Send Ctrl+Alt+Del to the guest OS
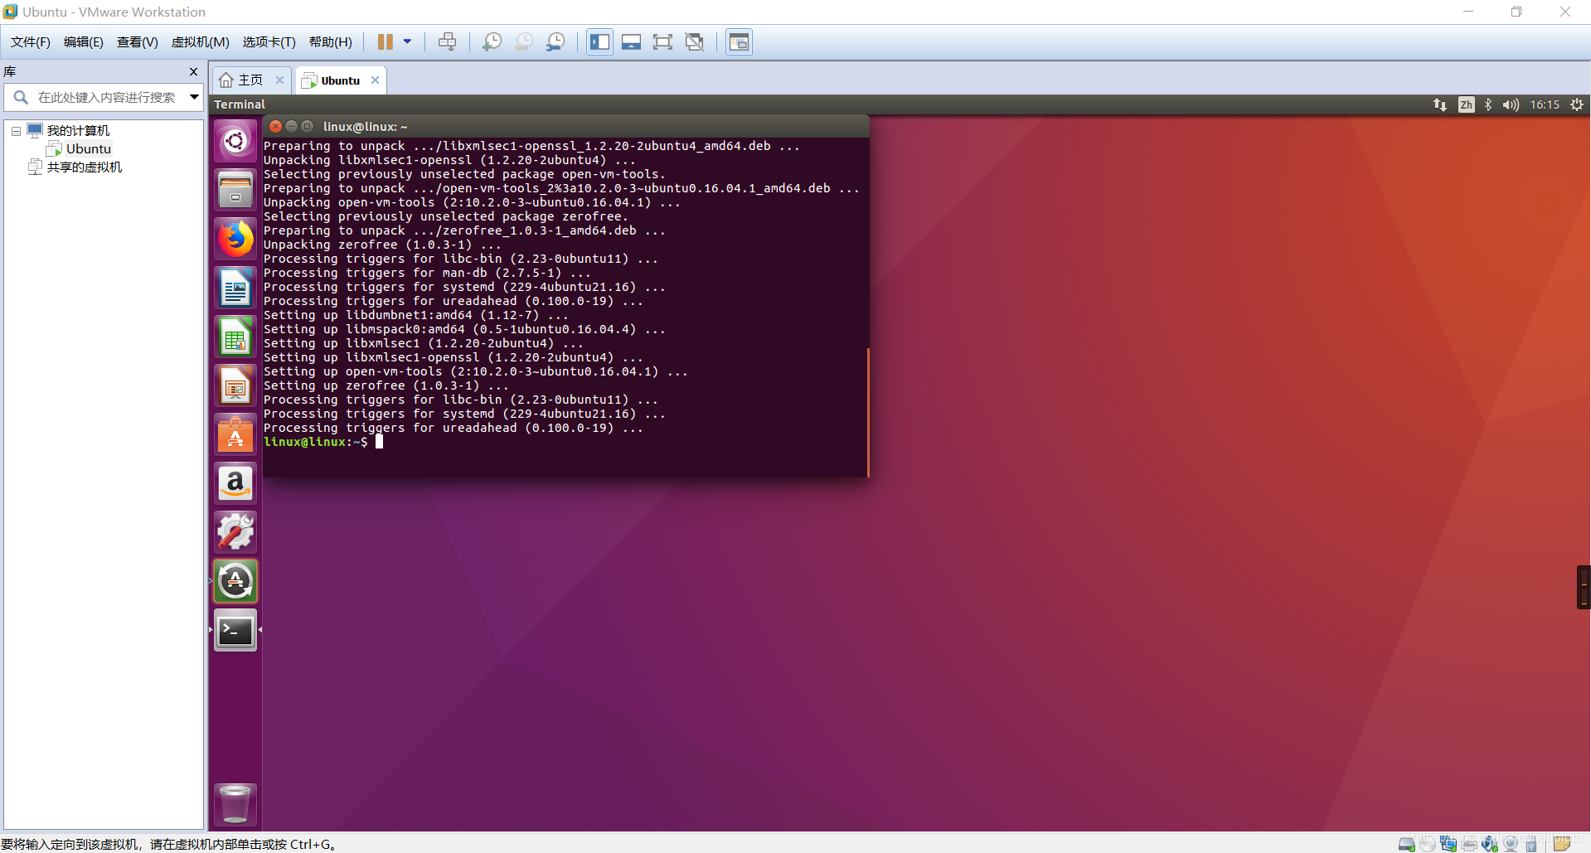This screenshot has width=1591, height=853. [x=448, y=41]
